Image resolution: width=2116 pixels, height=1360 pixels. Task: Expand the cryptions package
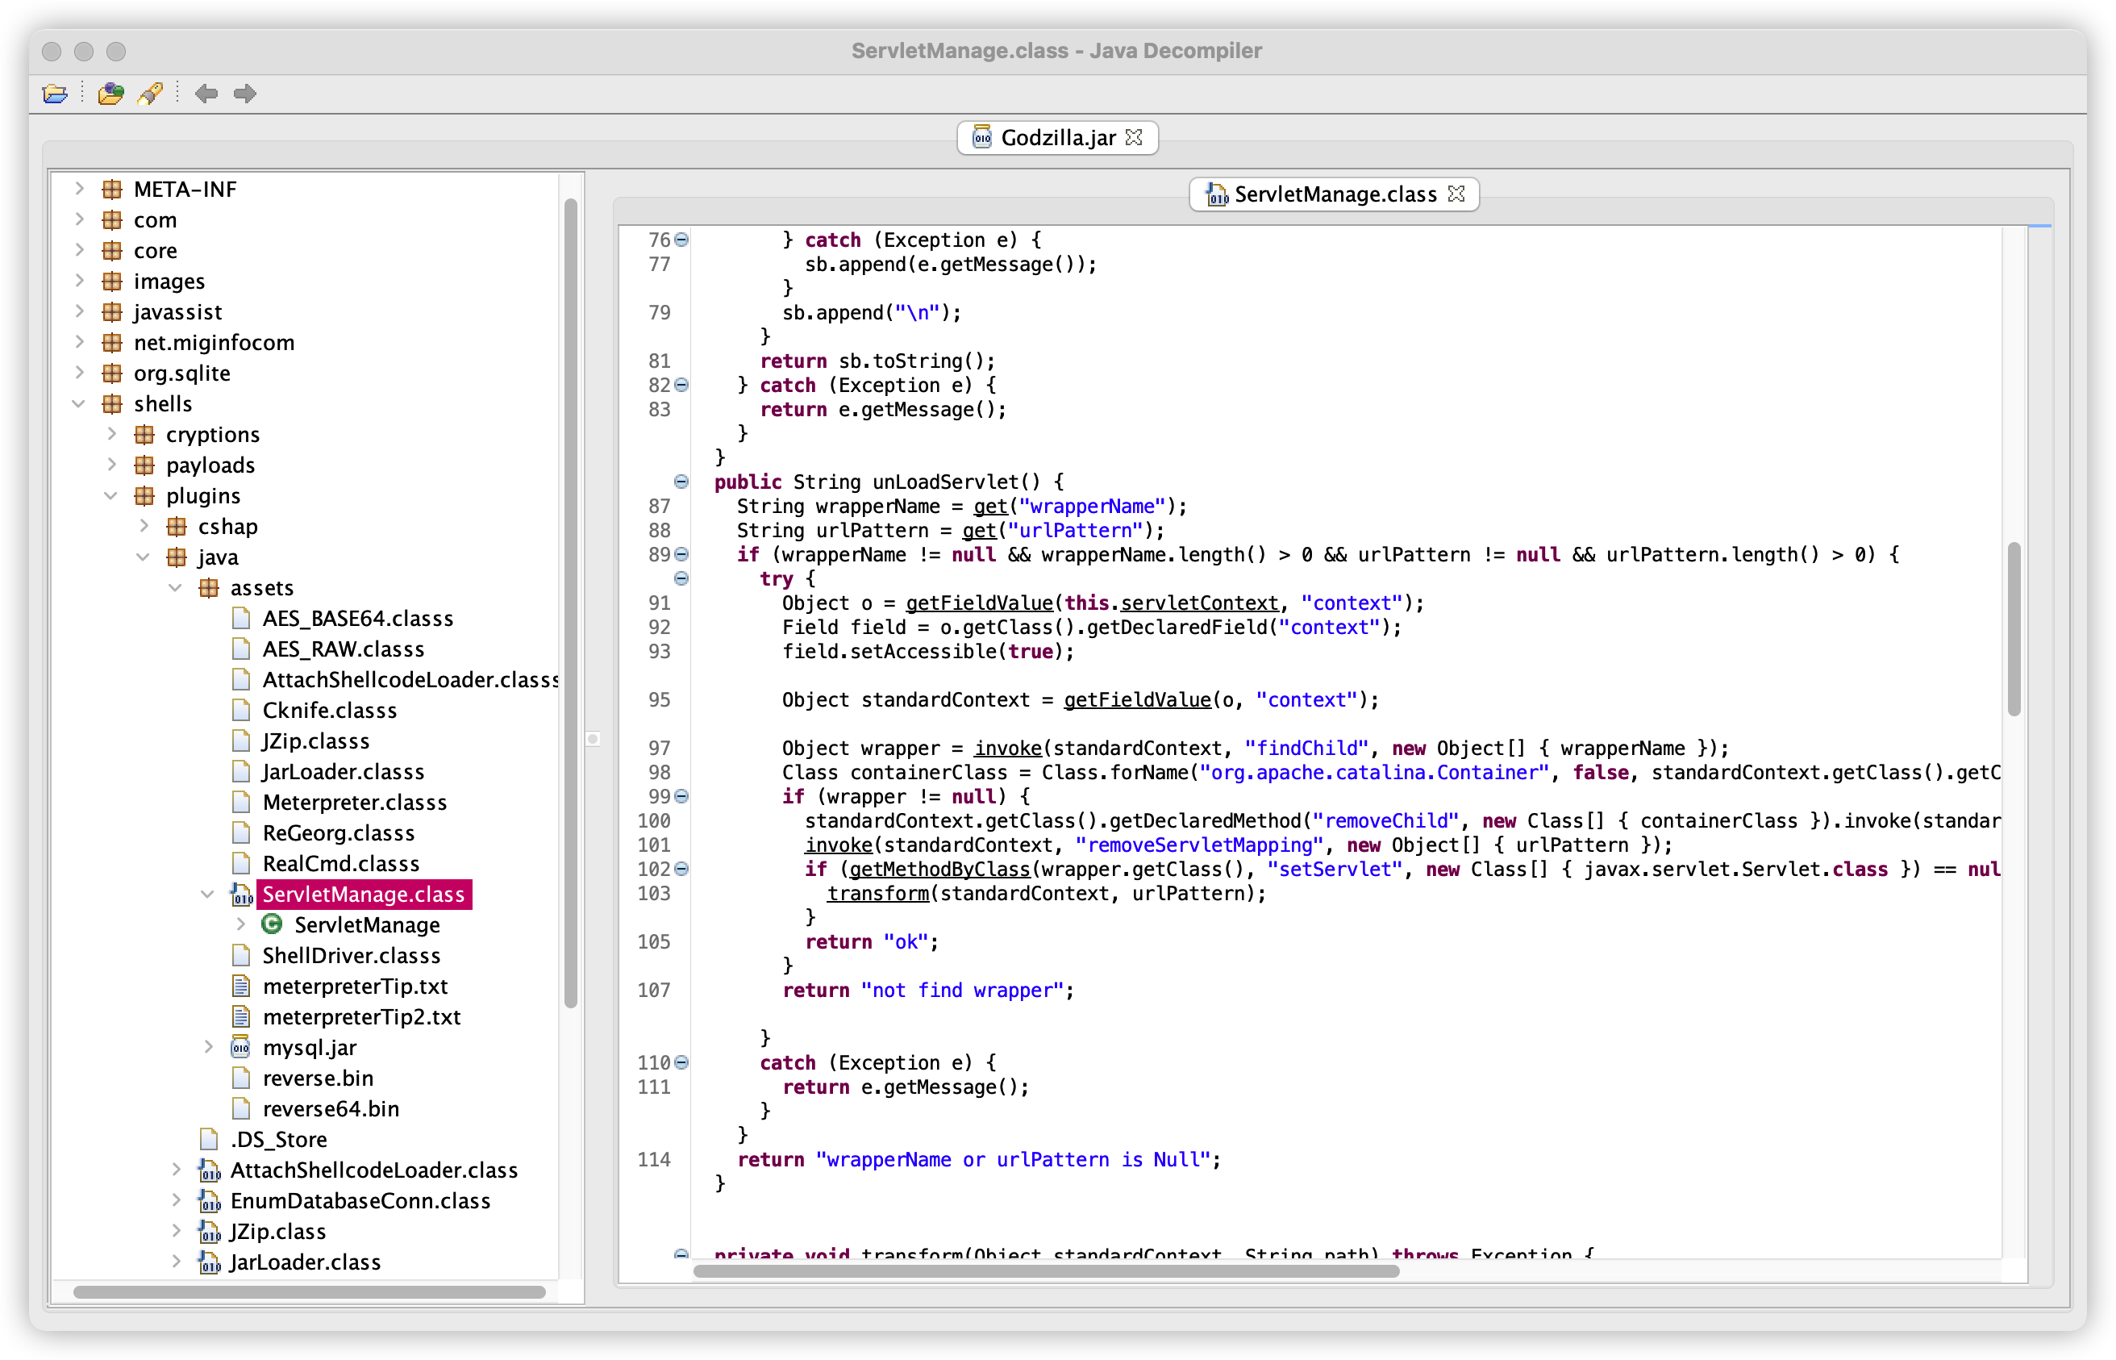coord(111,435)
